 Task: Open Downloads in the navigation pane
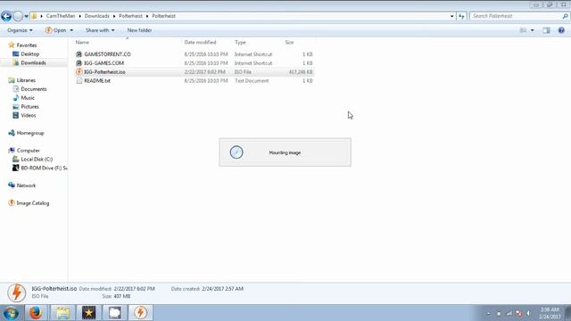click(34, 62)
